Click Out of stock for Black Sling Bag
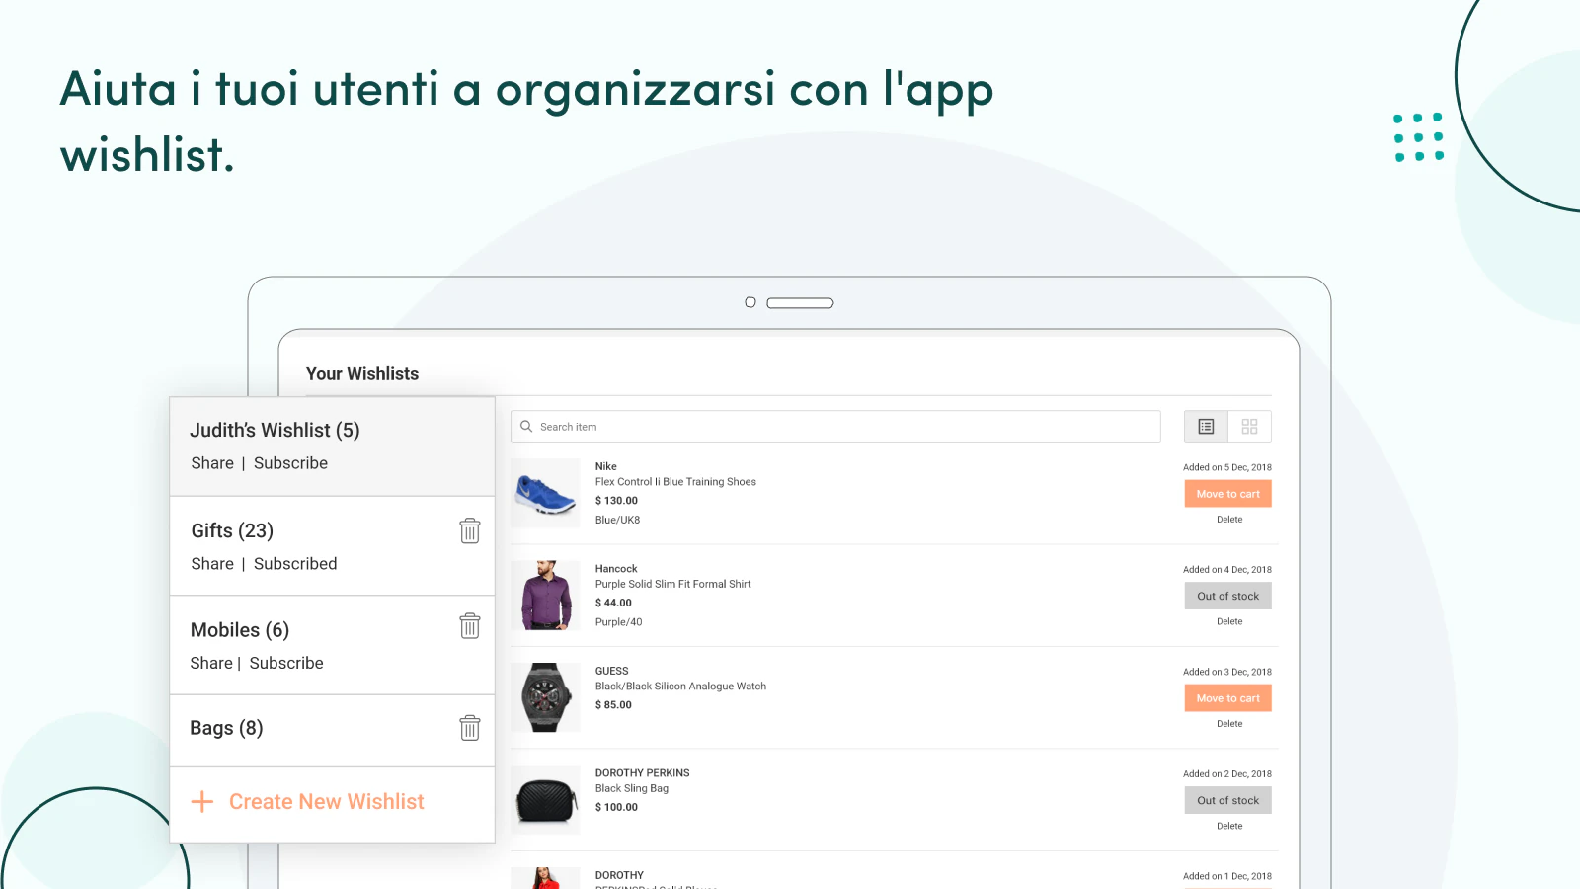 pyautogui.click(x=1227, y=800)
